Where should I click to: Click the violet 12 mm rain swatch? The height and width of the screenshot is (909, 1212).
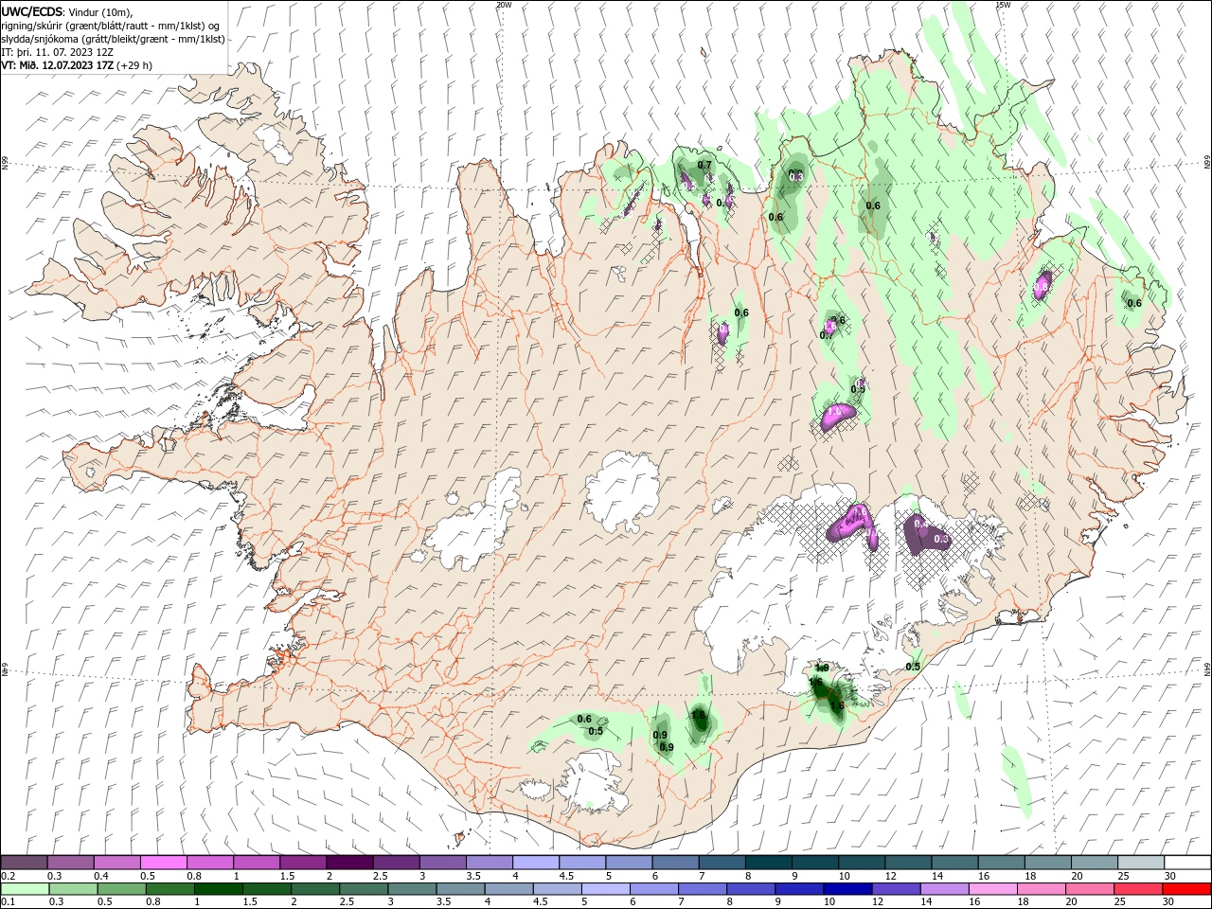895,889
